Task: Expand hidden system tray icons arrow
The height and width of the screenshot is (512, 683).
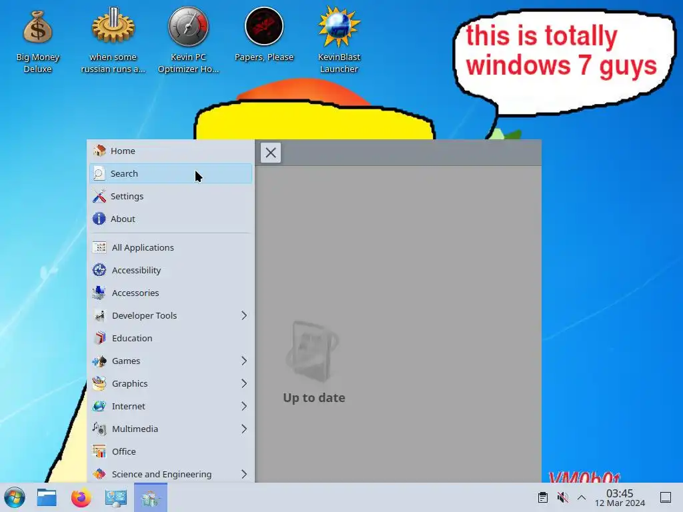Action: pyautogui.click(x=582, y=497)
